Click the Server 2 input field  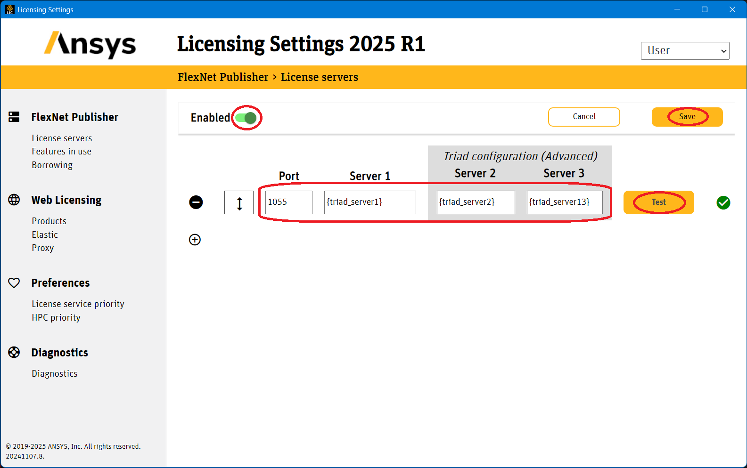476,202
